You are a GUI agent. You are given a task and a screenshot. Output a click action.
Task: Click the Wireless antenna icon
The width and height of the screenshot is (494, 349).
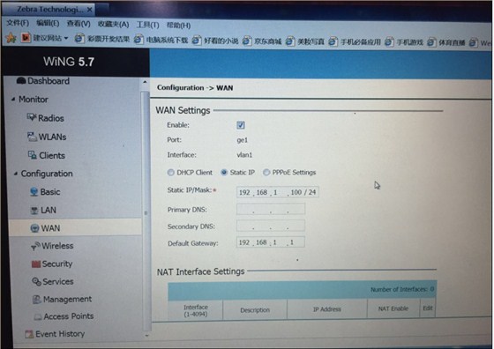(x=35, y=246)
